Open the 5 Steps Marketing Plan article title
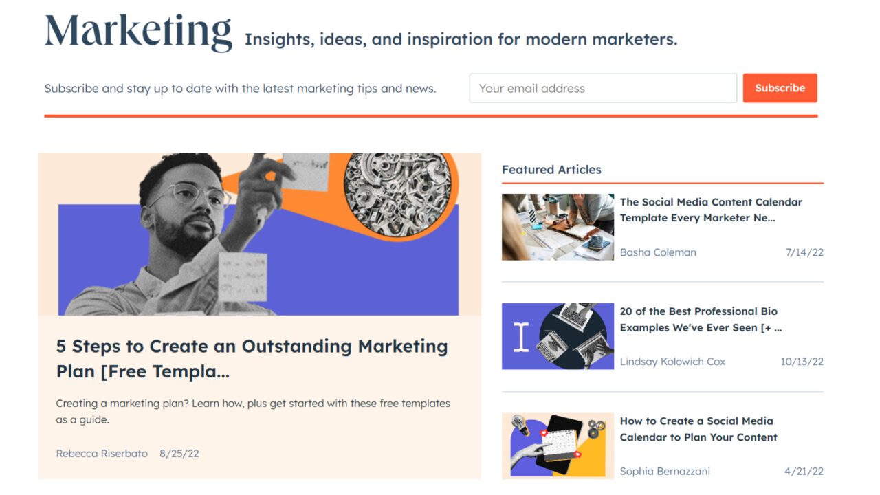The width and height of the screenshot is (880, 495). point(252,359)
